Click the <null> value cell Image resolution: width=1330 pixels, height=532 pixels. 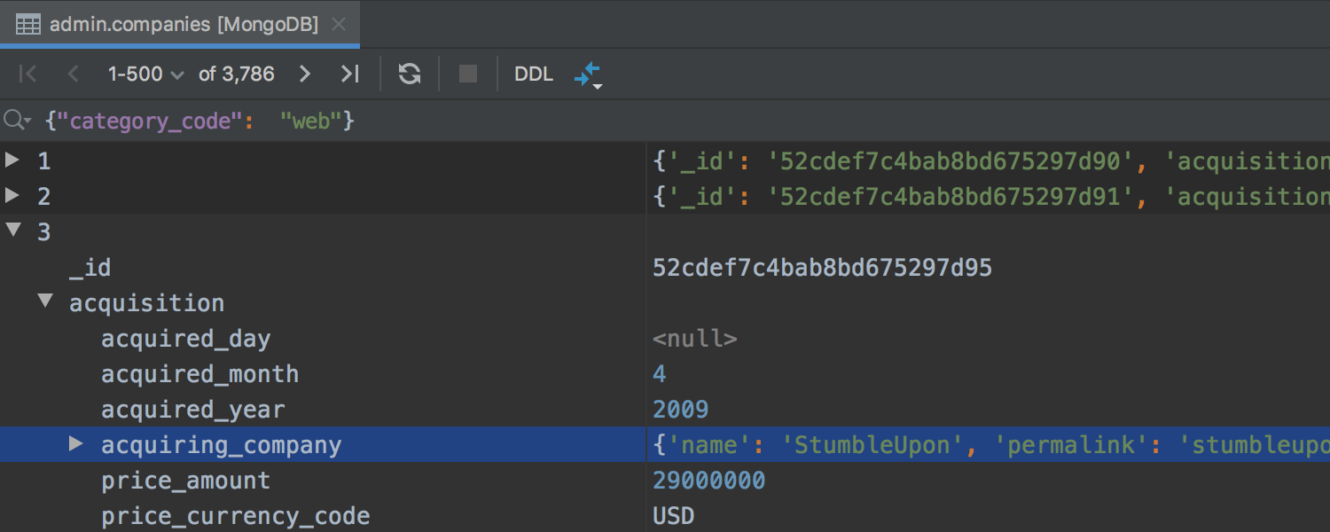click(x=694, y=339)
